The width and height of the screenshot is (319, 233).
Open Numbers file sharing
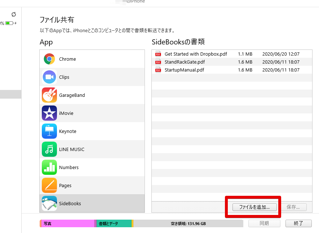49,167
